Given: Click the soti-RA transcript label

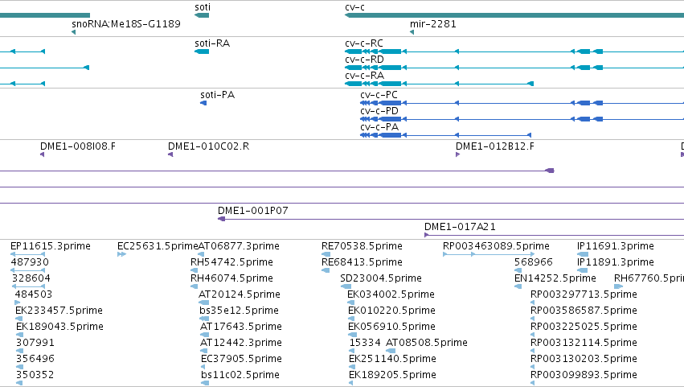Looking at the screenshot, I should coord(212,43).
